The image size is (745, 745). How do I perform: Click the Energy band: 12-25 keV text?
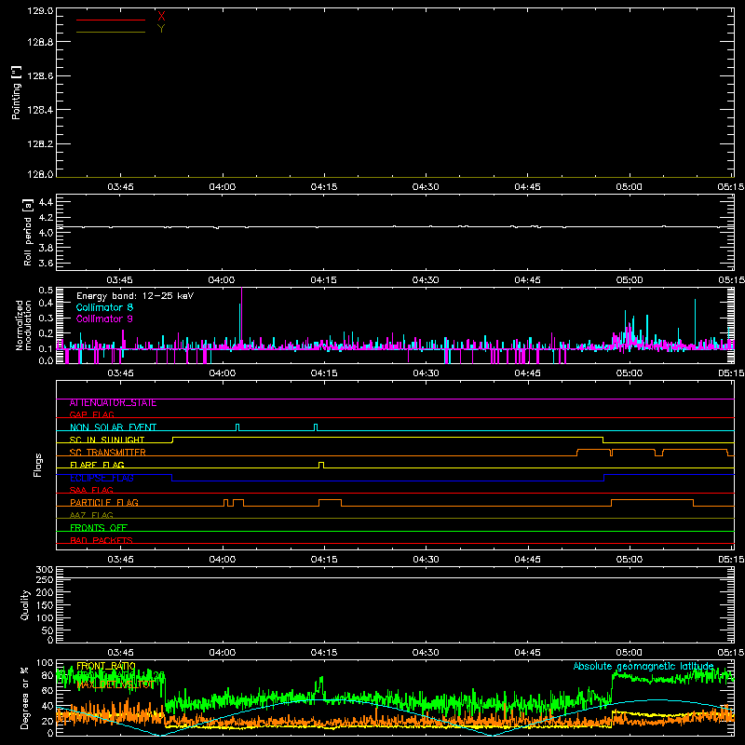pos(135,296)
